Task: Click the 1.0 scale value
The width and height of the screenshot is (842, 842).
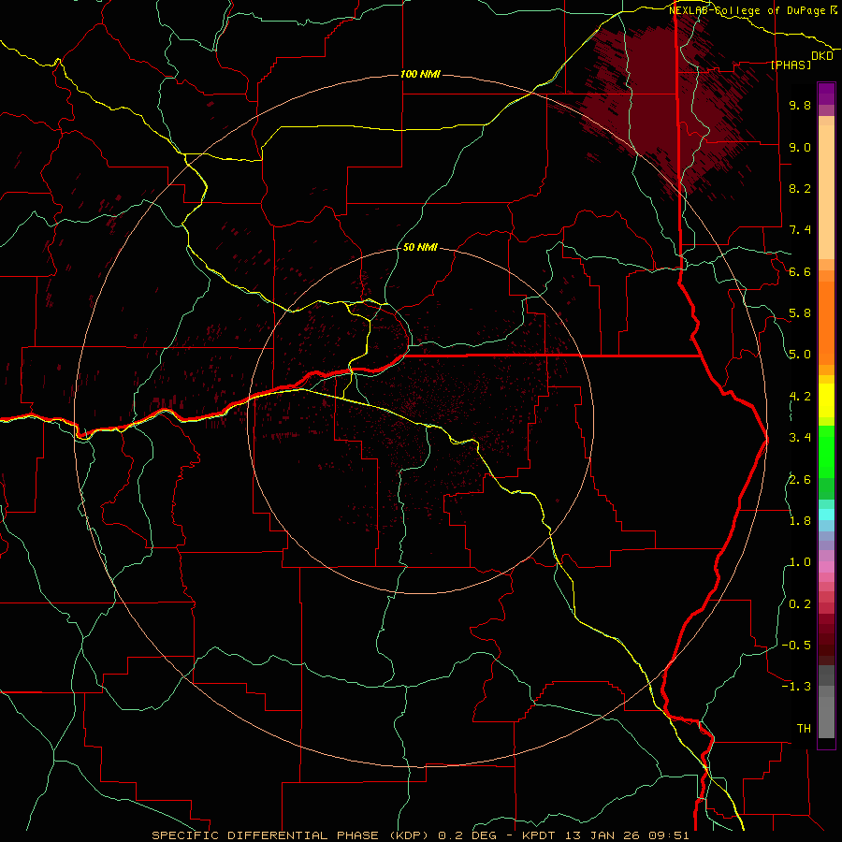Action: (x=800, y=562)
